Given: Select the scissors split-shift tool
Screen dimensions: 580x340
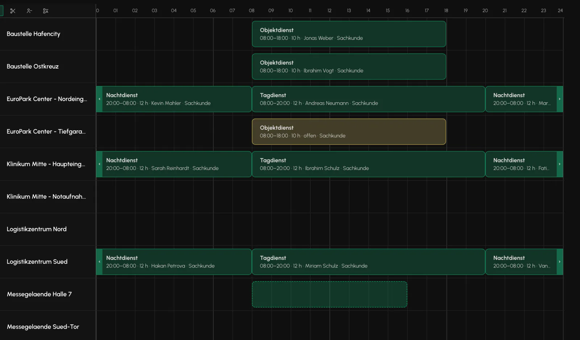Looking at the screenshot, I should coord(13,11).
